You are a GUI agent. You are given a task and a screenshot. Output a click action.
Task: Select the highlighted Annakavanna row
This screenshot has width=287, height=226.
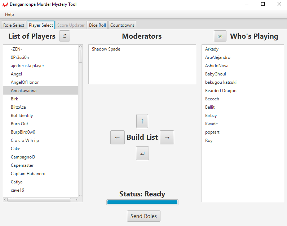(40, 91)
